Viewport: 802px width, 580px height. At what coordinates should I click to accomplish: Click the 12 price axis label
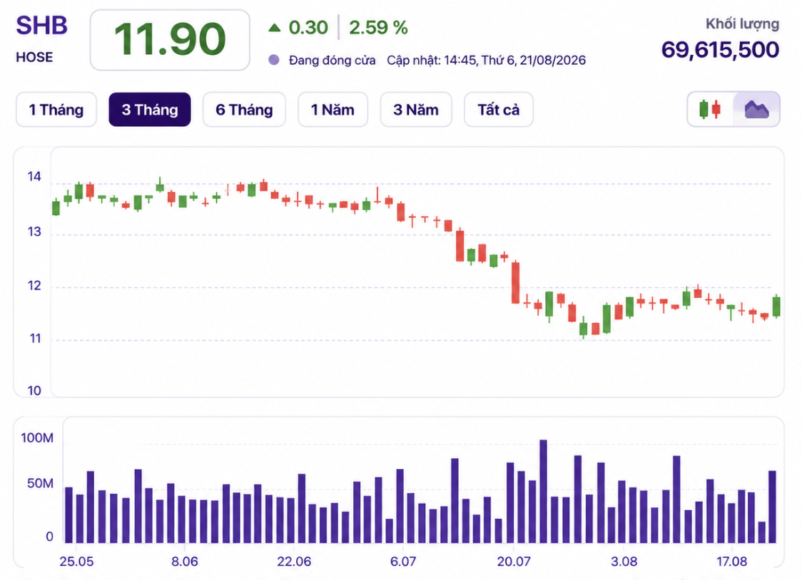point(34,286)
